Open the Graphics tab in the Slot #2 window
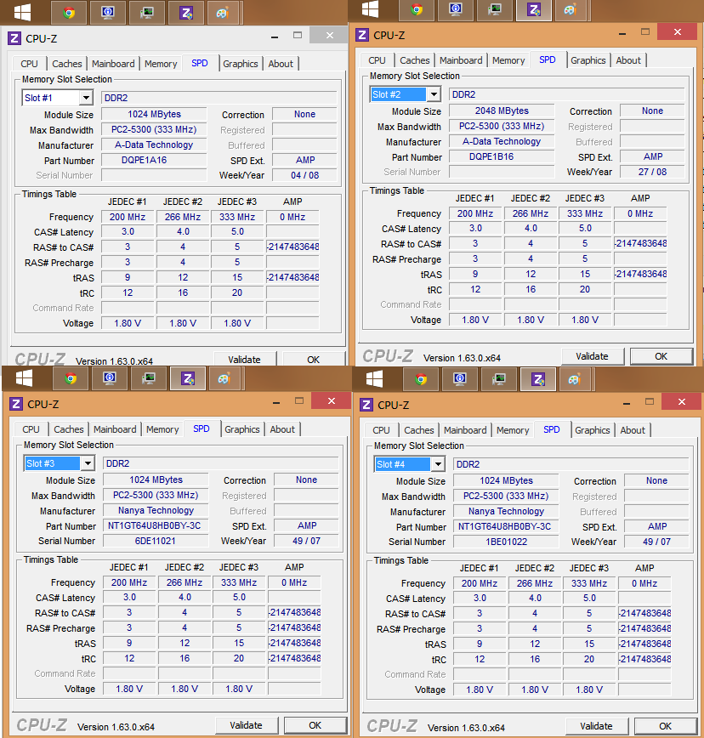 tap(588, 60)
